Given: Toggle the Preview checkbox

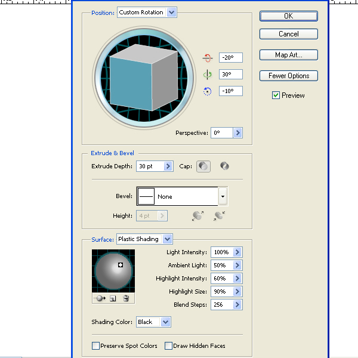Looking at the screenshot, I should [276, 95].
